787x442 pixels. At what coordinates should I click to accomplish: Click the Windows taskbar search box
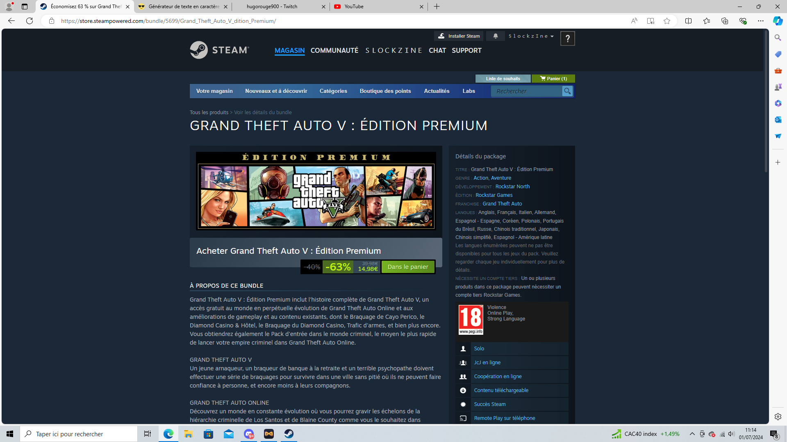[79, 434]
